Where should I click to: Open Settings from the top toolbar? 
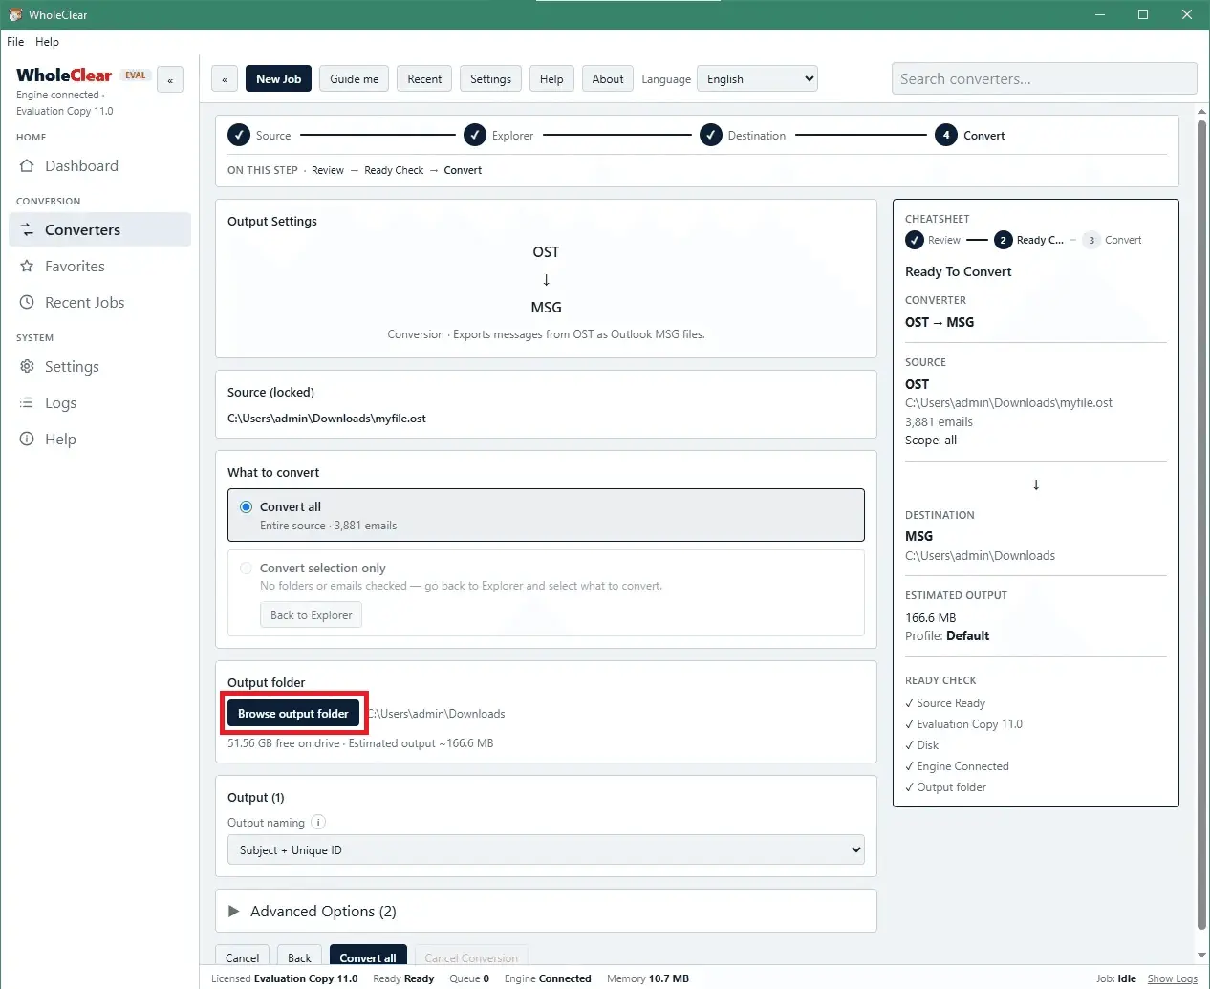point(490,79)
